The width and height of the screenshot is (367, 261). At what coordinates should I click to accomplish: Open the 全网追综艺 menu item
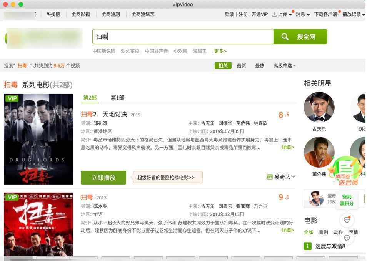pos(143,14)
